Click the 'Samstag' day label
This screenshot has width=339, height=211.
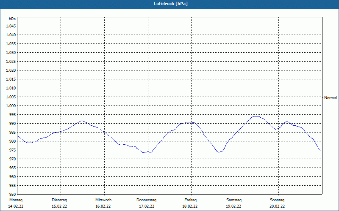tap(234, 200)
